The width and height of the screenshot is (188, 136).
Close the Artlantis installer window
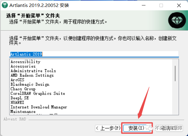[179, 5]
